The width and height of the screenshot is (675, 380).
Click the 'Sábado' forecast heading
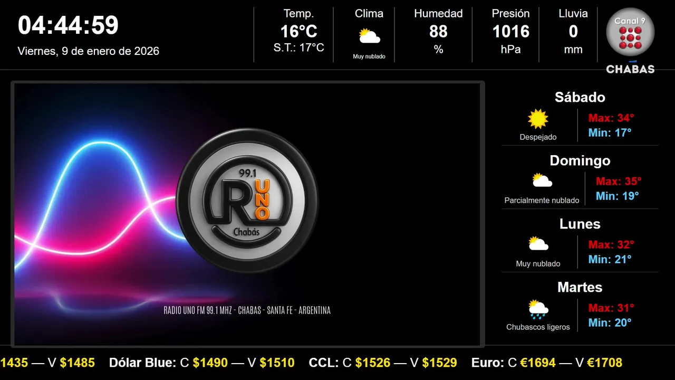tap(580, 97)
